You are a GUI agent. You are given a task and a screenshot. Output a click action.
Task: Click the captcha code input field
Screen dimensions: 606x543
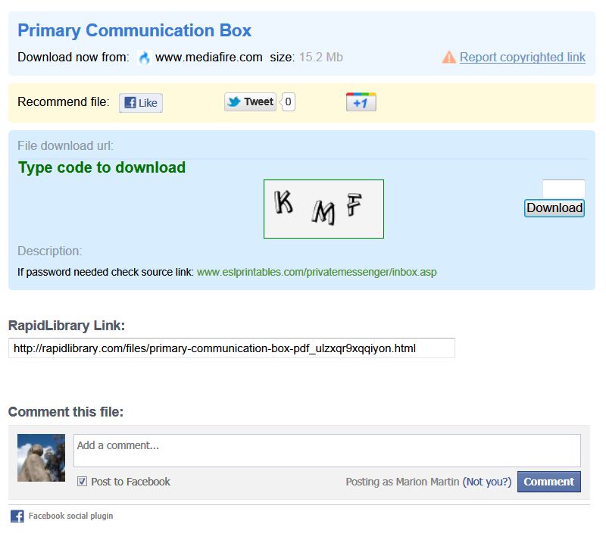coord(564,189)
